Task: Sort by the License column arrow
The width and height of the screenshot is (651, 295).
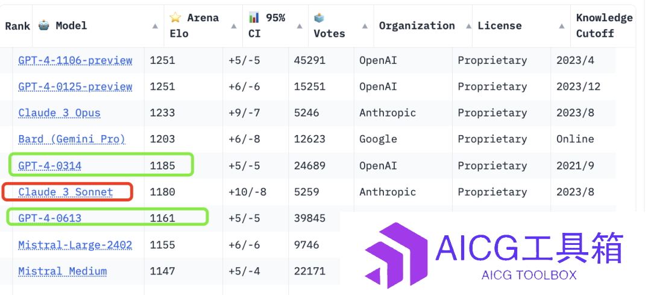Action: pyautogui.click(x=562, y=26)
